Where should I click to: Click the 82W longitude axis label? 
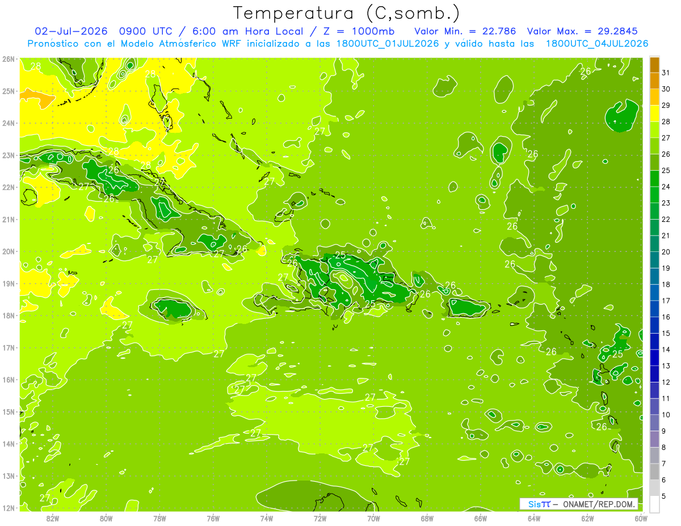(x=52, y=517)
